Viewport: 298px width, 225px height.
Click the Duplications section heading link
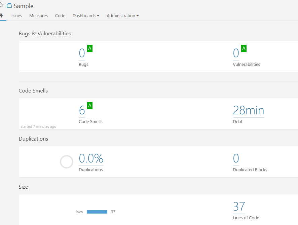coord(33,139)
